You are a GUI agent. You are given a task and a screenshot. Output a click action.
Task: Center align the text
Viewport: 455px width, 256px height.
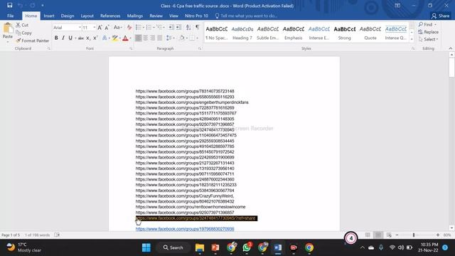pos(145,38)
